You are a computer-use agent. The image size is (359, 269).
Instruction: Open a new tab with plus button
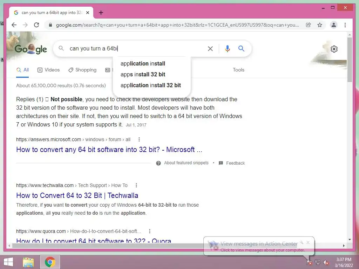coord(101,13)
